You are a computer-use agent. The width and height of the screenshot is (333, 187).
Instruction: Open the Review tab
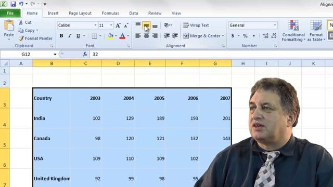pos(155,13)
